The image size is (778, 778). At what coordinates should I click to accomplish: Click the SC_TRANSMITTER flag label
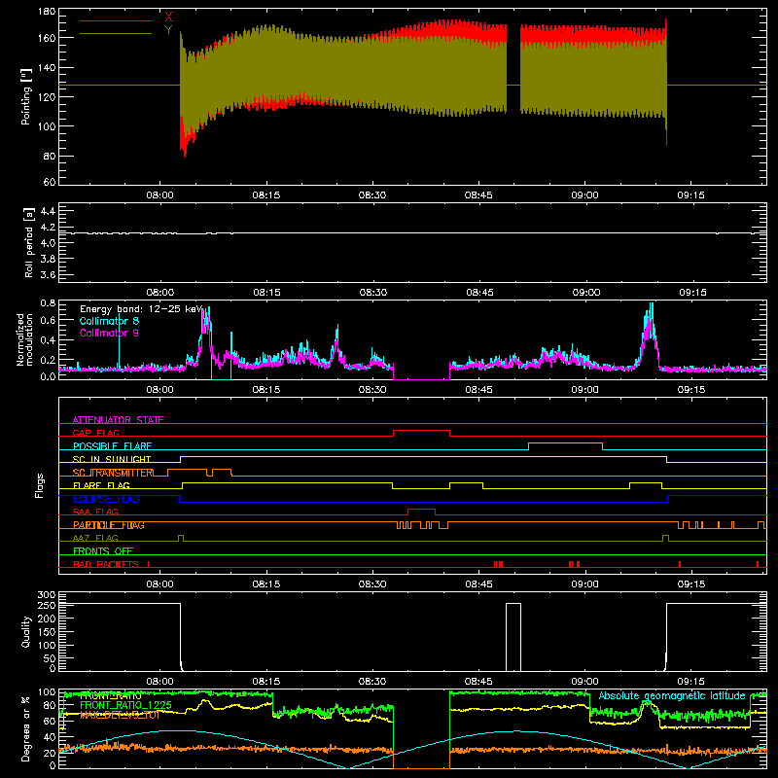113,473
